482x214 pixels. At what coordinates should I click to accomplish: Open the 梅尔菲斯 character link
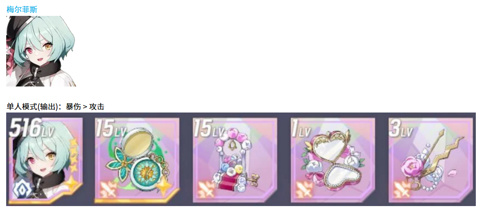(22, 10)
